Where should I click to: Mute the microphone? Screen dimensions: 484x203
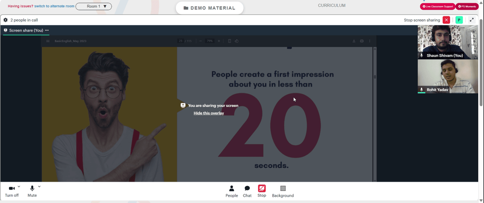(32, 191)
